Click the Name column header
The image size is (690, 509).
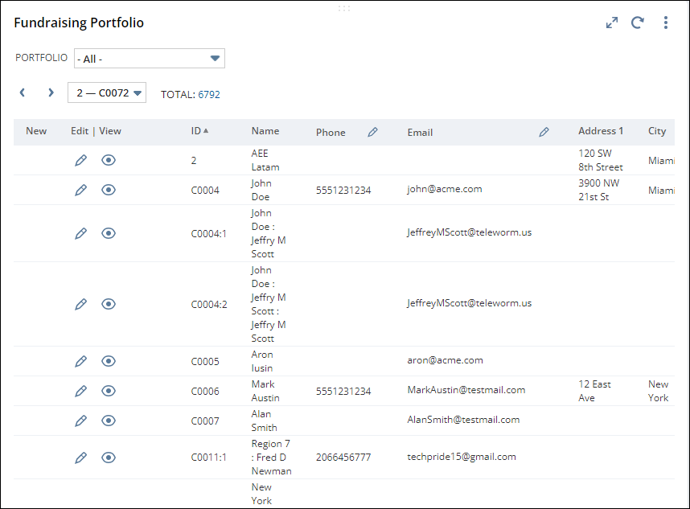(265, 131)
